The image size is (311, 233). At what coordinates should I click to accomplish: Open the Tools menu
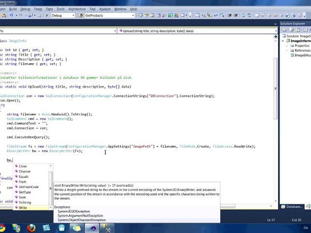click(x=61, y=9)
